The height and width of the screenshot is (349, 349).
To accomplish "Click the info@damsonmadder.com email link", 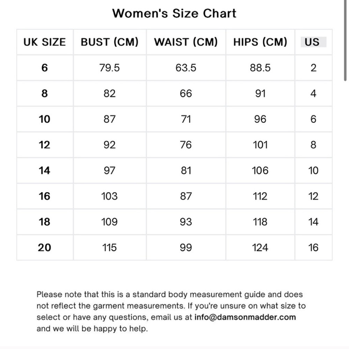I will coord(245,317).
